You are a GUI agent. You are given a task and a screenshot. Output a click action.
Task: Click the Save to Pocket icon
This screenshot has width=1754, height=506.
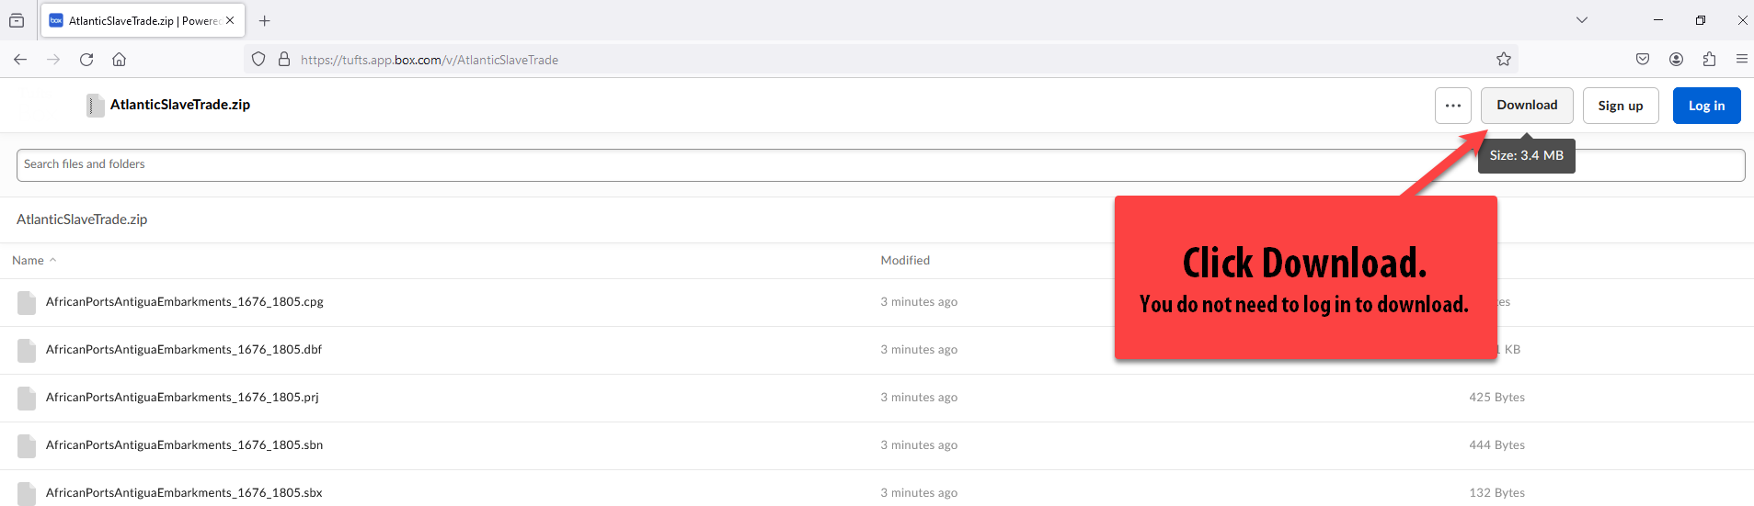click(x=1643, y=60)
